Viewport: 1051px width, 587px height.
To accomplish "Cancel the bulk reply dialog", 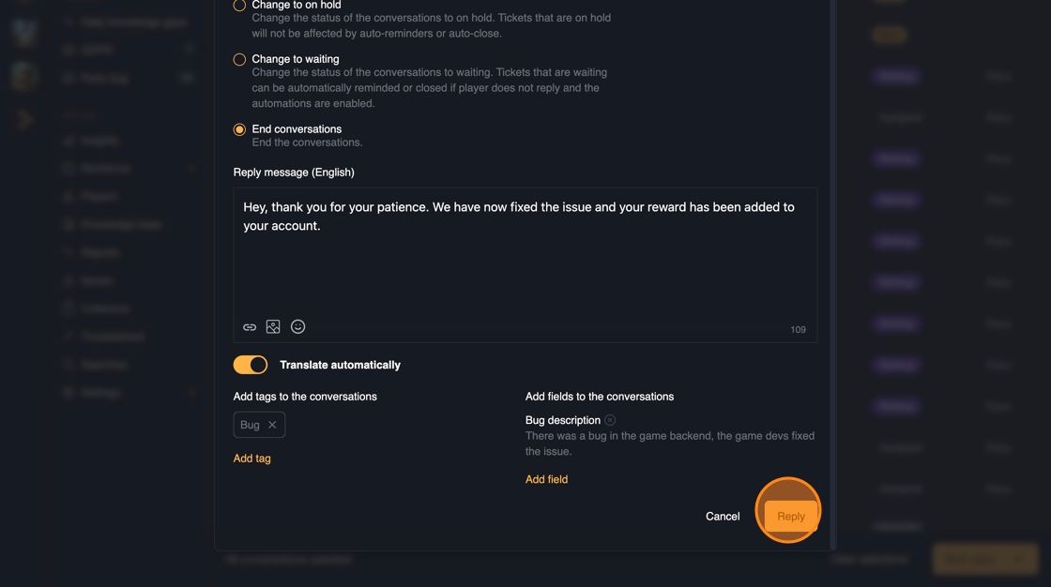I will tap(723, 517).
